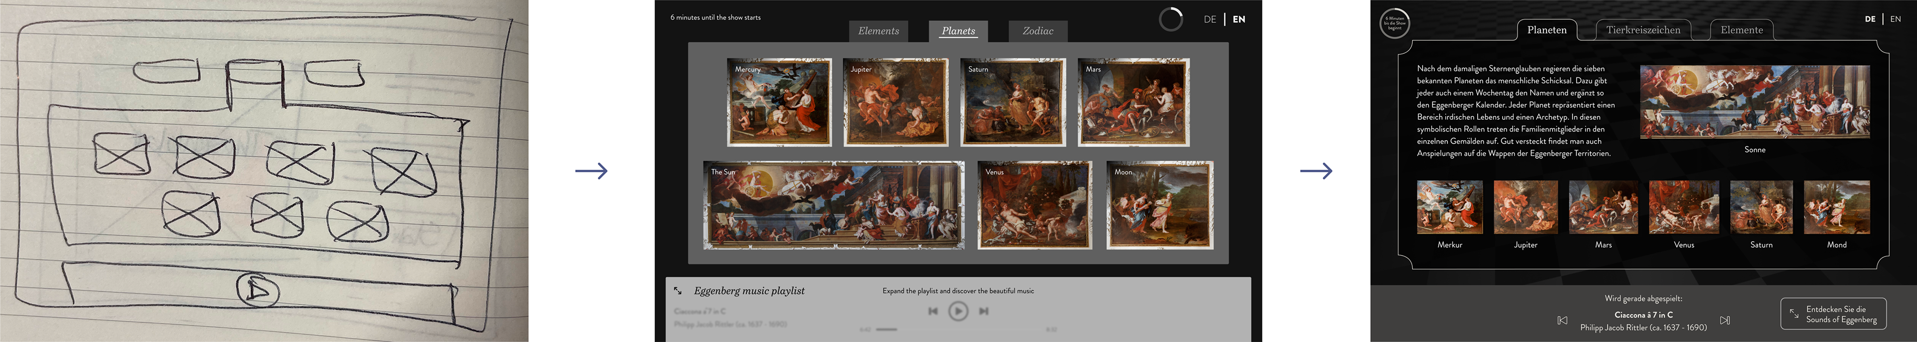Choose EN language in the English mockup
Viewport: 1917px width, 342px height.
(x=1239, y=19)
